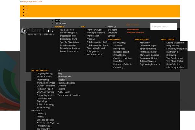Open PhD Dissertation (Part) link
This screenshot has width=195, height=130.
pos(97,45)
